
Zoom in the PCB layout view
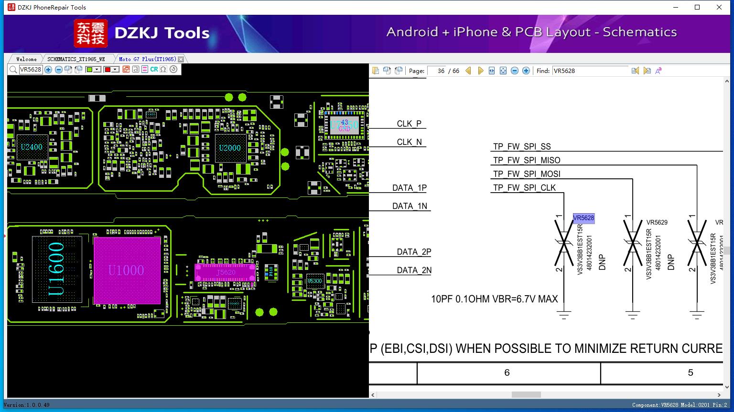[49, 70]
